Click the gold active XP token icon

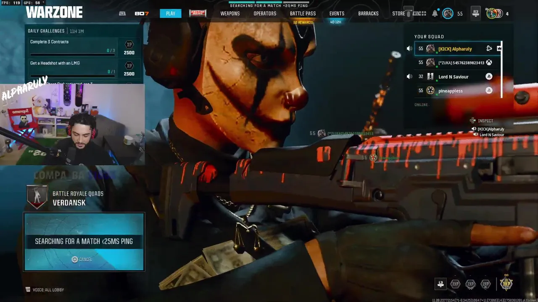coord(506,284)
